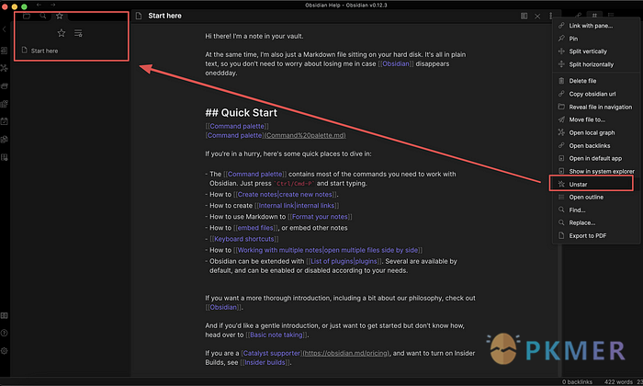Image resolution: width=643 pixels, height=386 pixels.
Task: Click the 'Start here' note title in the header
Action: (164, 16)
